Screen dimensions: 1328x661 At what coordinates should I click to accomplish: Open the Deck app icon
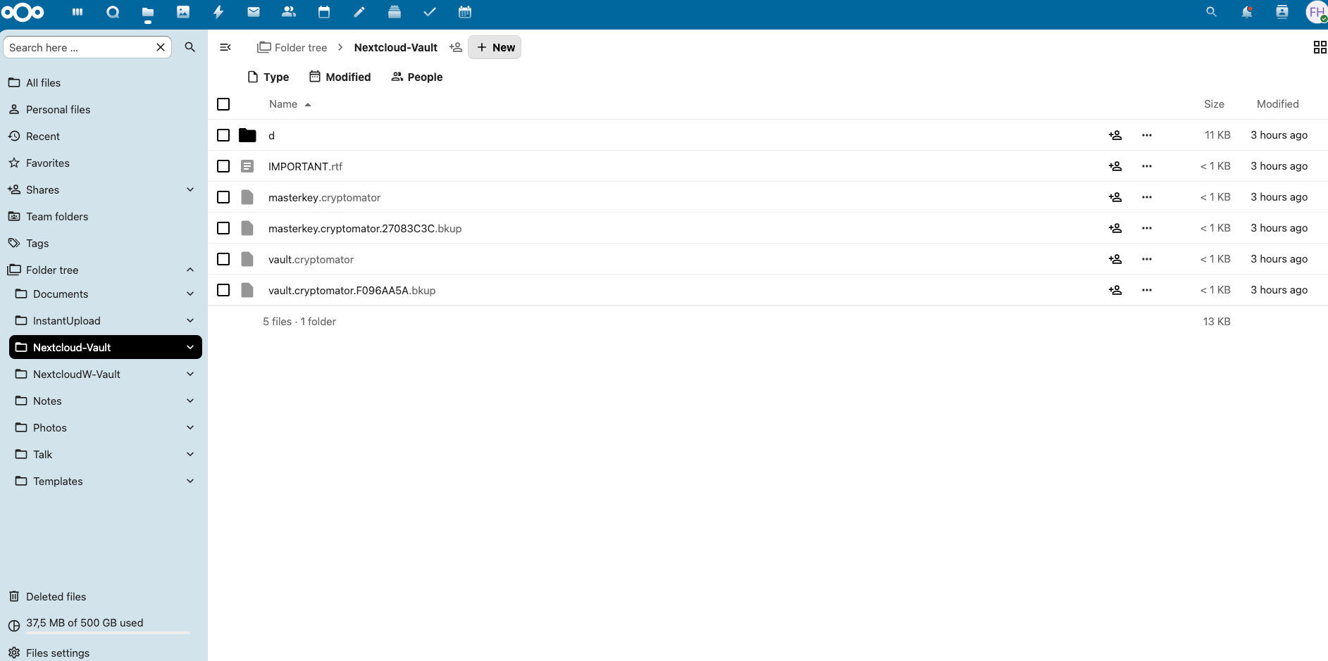[395, 12]
